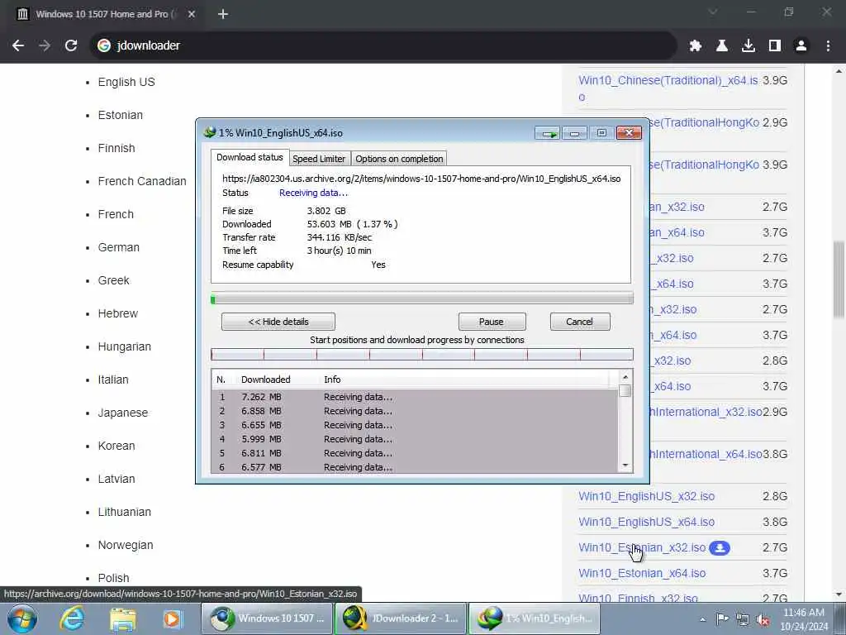Select connection row 5 with 6.811 MB
The width and height of the screenshot is (846, 635).
[415, 453]
